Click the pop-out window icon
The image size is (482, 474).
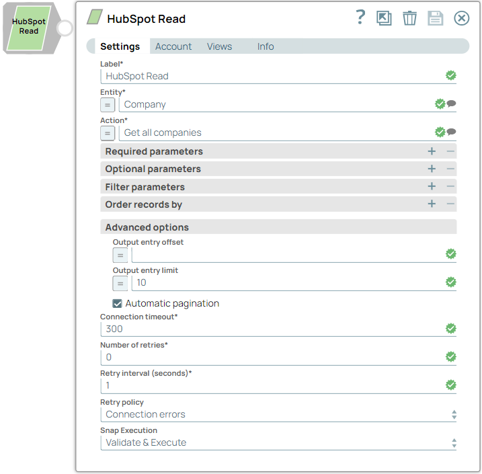(384, 18)
